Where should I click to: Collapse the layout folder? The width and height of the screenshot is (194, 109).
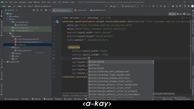tap(10, 48)
